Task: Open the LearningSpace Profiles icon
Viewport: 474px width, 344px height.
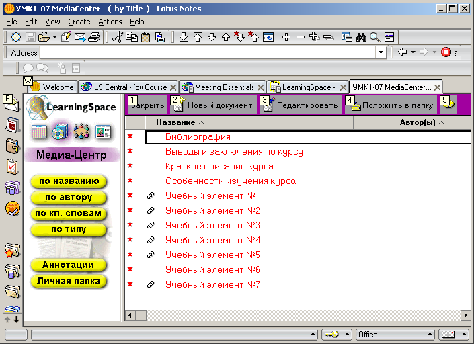Action: point(103,132)
